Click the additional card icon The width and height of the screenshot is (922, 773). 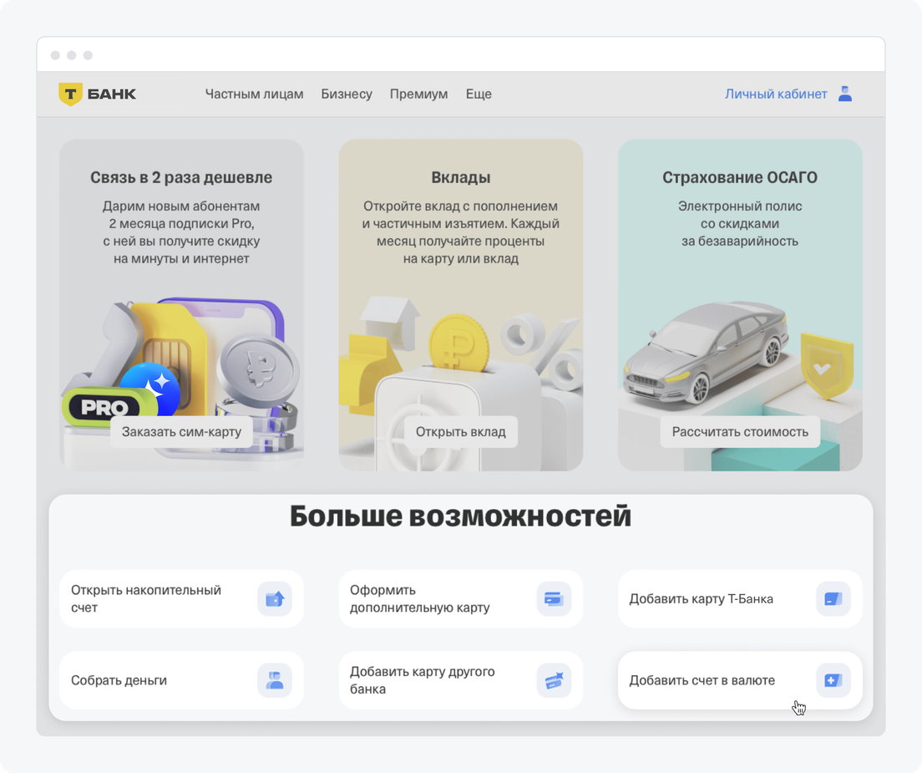coord(553,599)
